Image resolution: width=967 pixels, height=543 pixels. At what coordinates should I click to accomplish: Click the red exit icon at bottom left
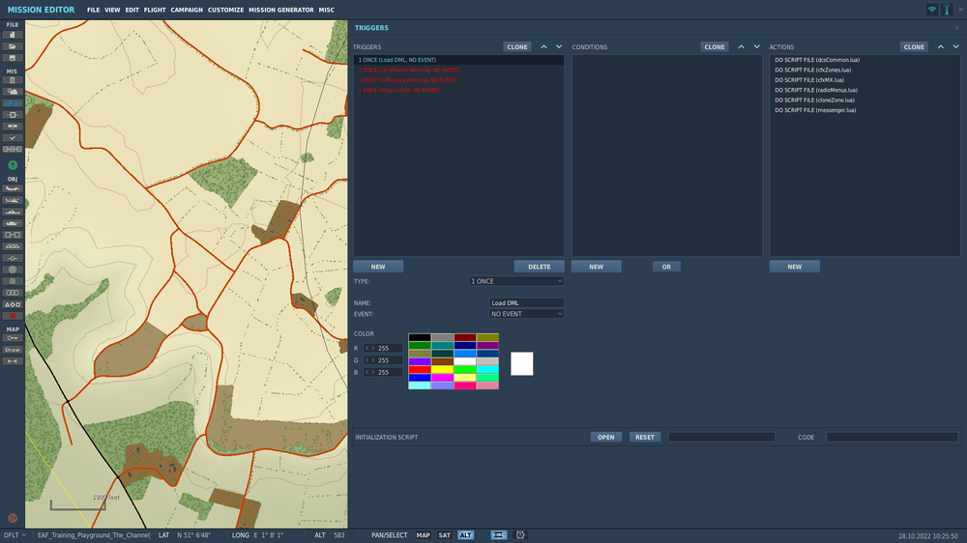(13, 518)
